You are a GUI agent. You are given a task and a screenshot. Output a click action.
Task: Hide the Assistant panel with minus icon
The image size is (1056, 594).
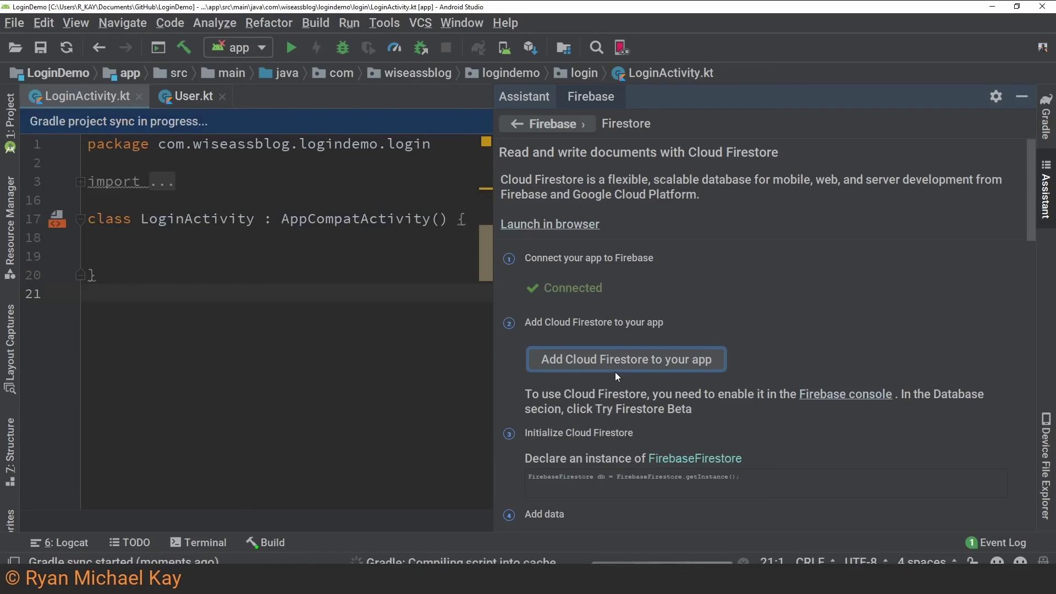click(x=1022, y=96)
